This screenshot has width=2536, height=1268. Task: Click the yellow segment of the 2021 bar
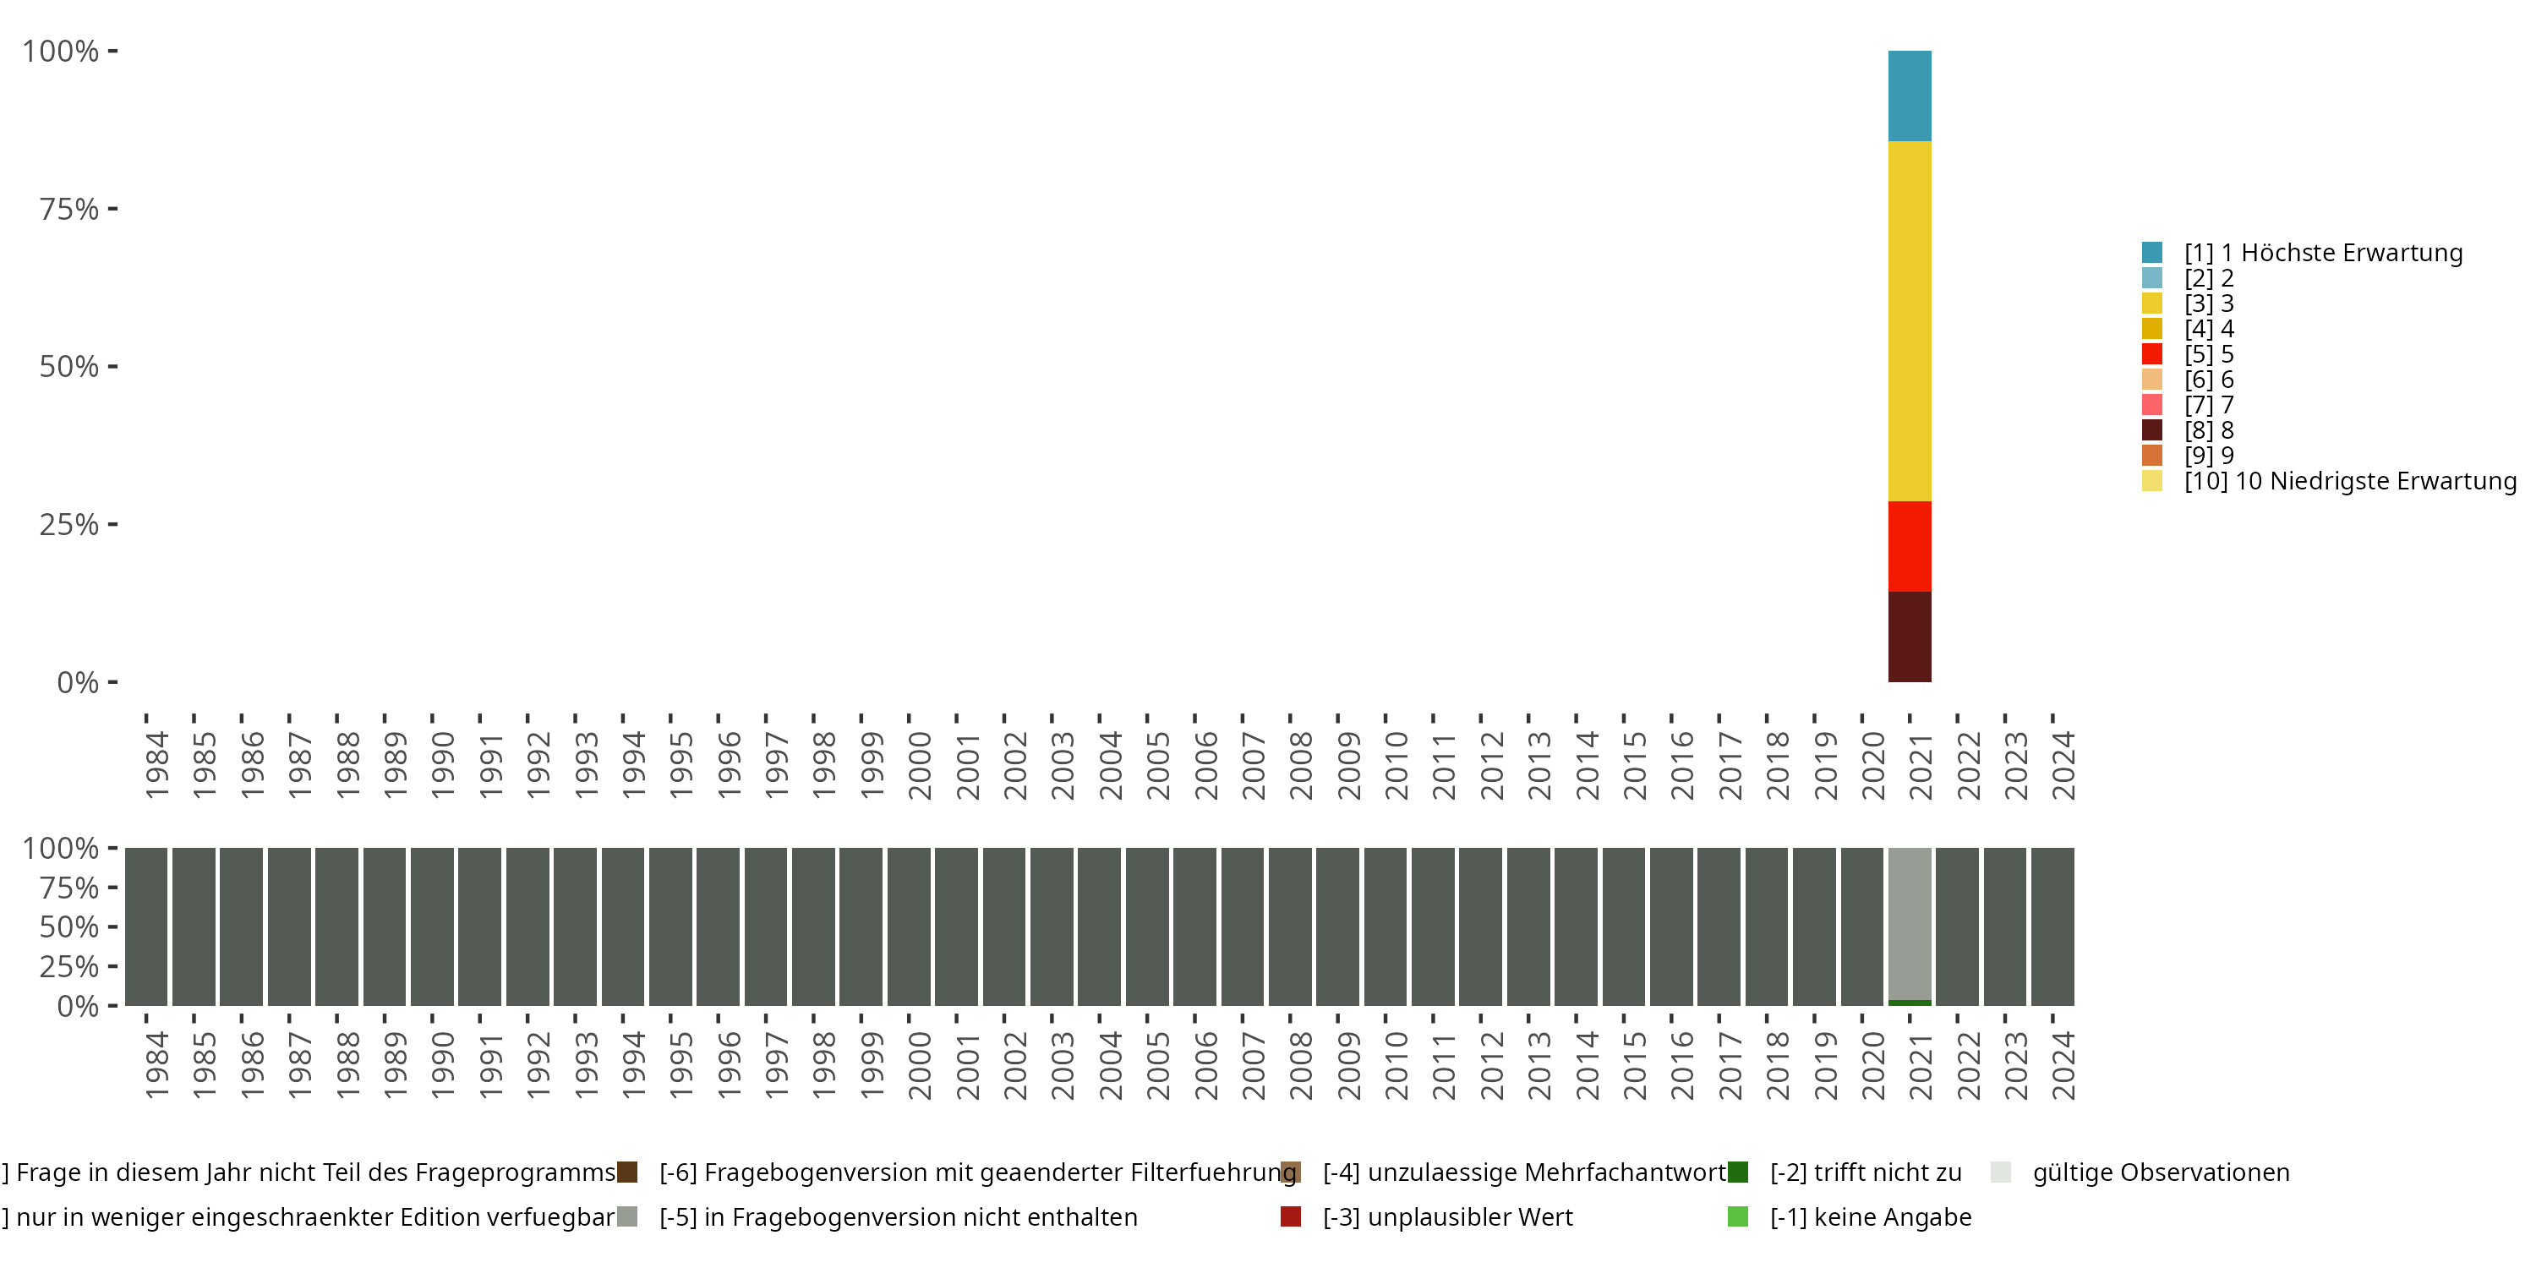[x=1909, y=321]
